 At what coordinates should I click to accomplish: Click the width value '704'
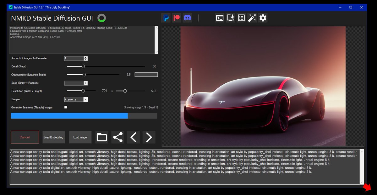[x=104, y=91]
